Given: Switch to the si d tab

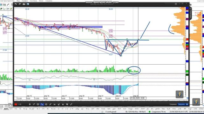Looking at the screenshot, I should [x=67, y=109].
